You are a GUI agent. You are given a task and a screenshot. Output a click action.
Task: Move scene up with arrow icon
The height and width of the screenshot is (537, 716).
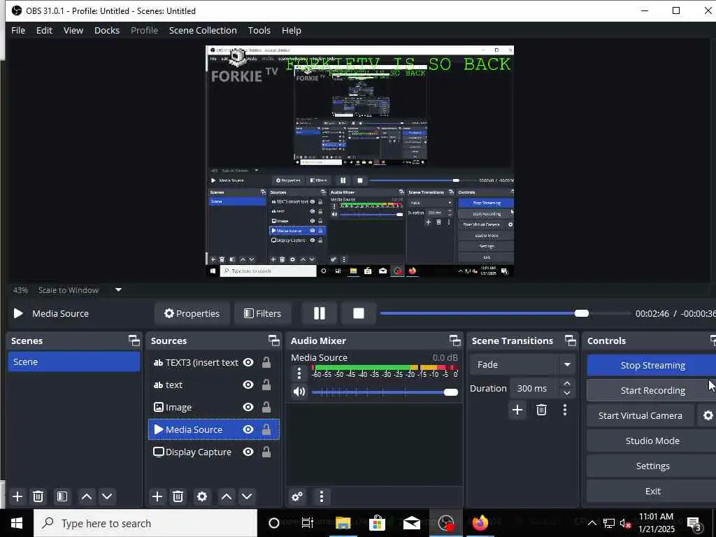tap(86, 496)
